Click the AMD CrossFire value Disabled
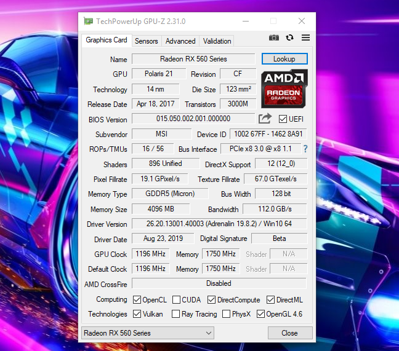 219,283
